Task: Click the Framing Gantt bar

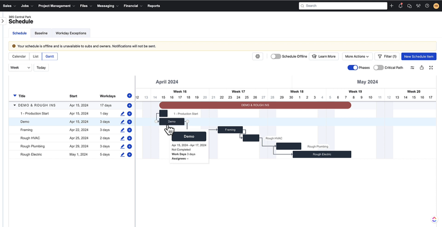Action: 230,130
